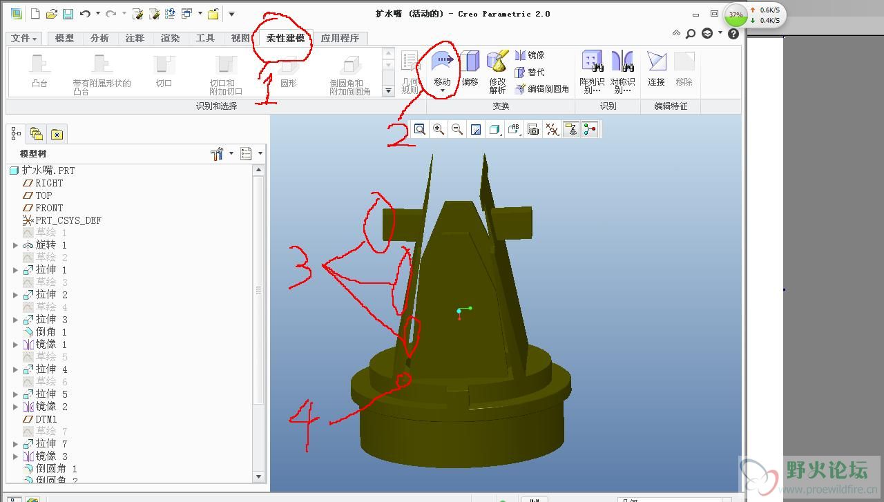The height and width of the screenshot is (502, 884).
Task: Select the Folder Browser navigator tab icon
Action: pos(37,134)
